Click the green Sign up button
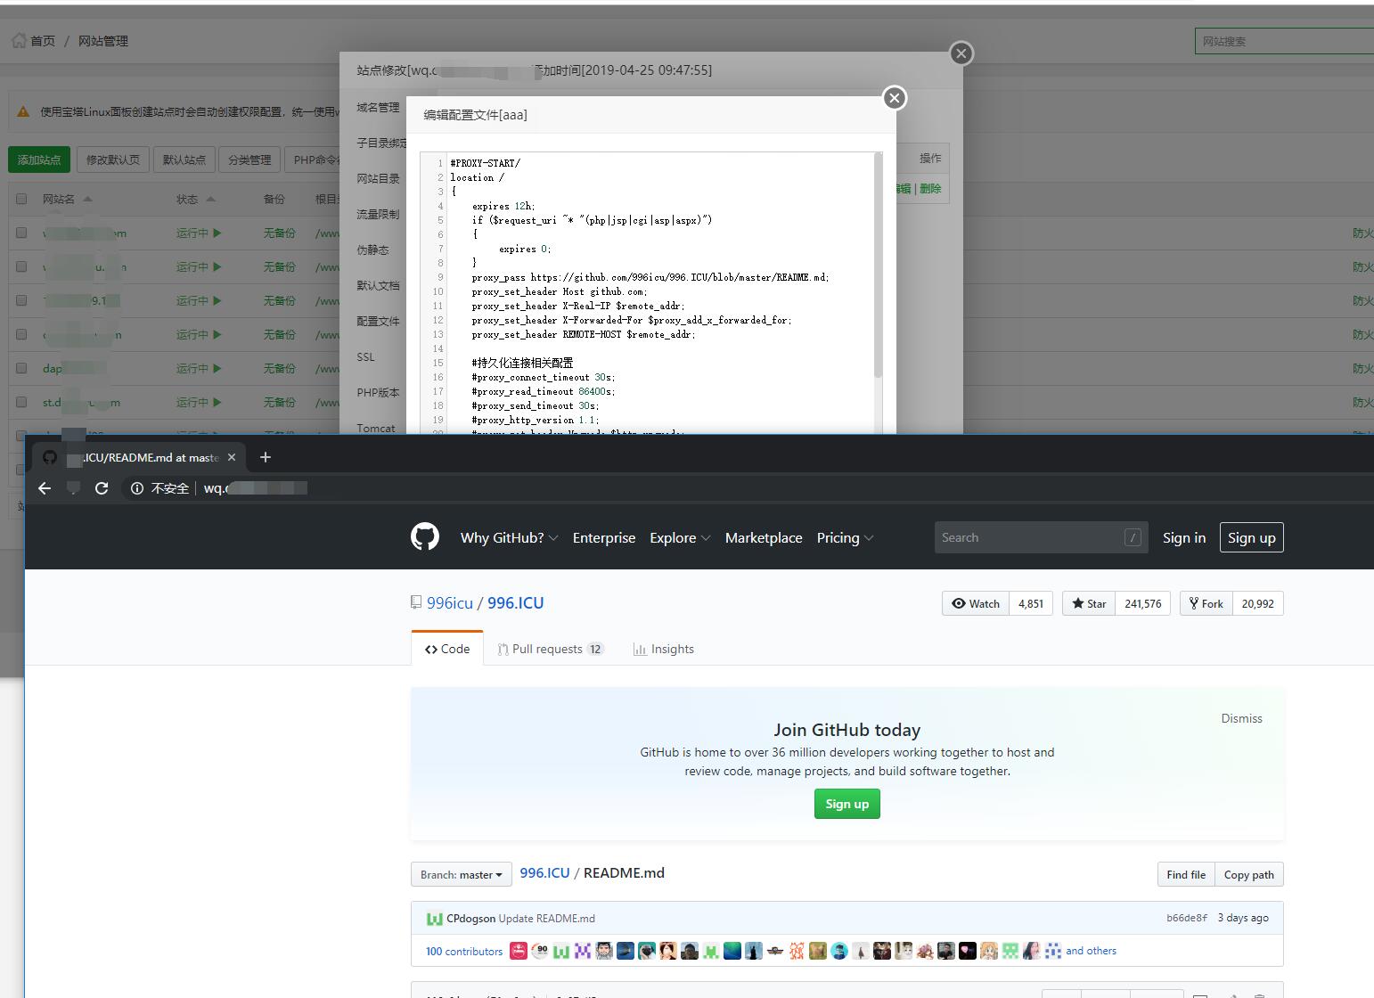 [x=847, y=804]
